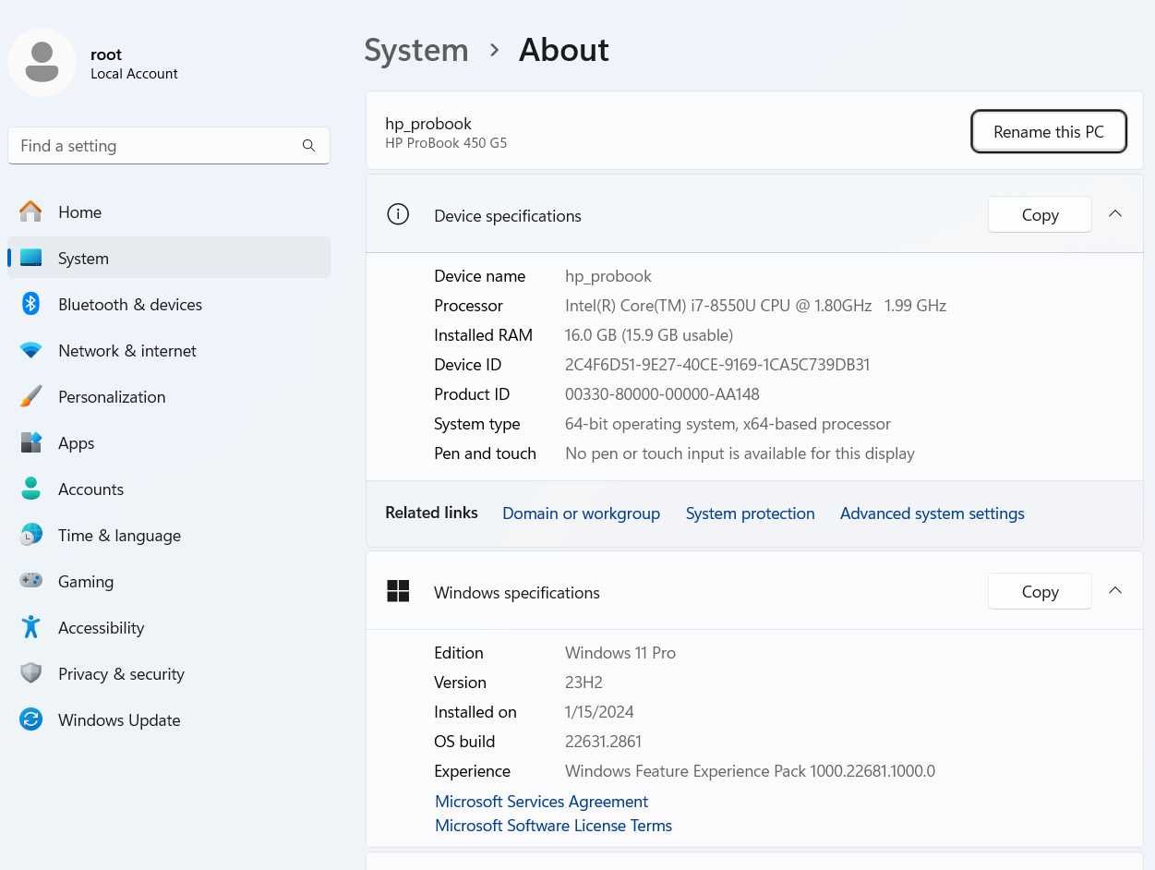Click the Product ID value 00330-80000-00000-AA148
The width and height of the screenshot is (1155, 870).
click(x=662, y=394)
